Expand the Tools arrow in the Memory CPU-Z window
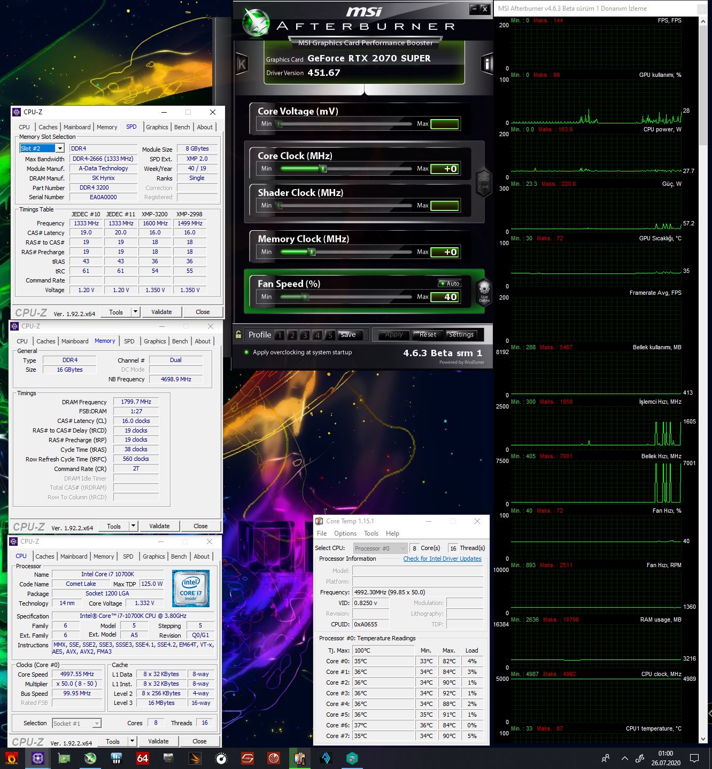Image resolution: width=712 pixels, height=769 pixels. coord(133,526)
